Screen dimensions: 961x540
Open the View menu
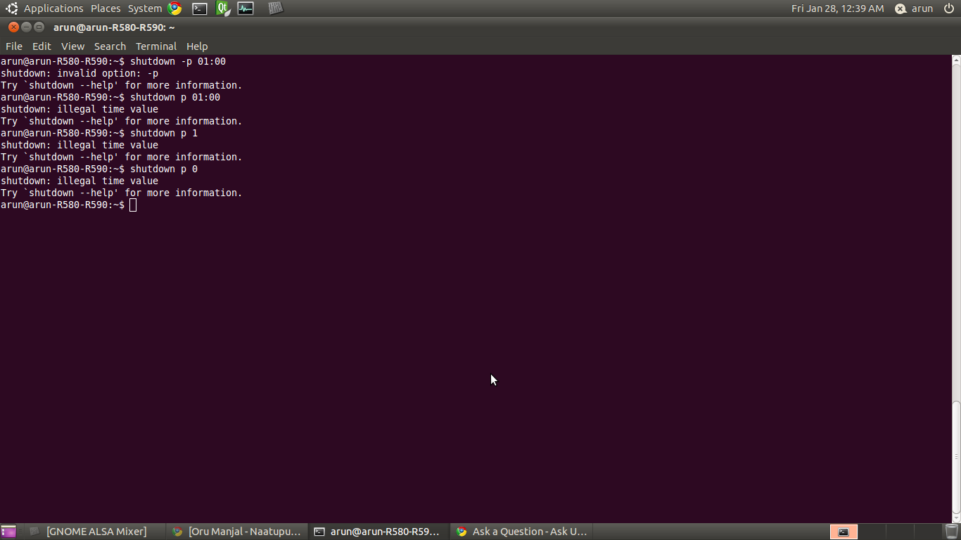click(x=72, y=46)
